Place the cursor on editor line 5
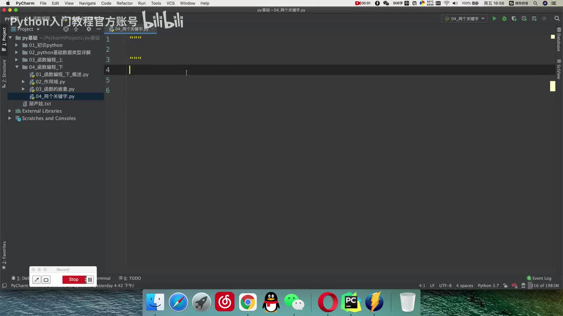 (339, 80)
